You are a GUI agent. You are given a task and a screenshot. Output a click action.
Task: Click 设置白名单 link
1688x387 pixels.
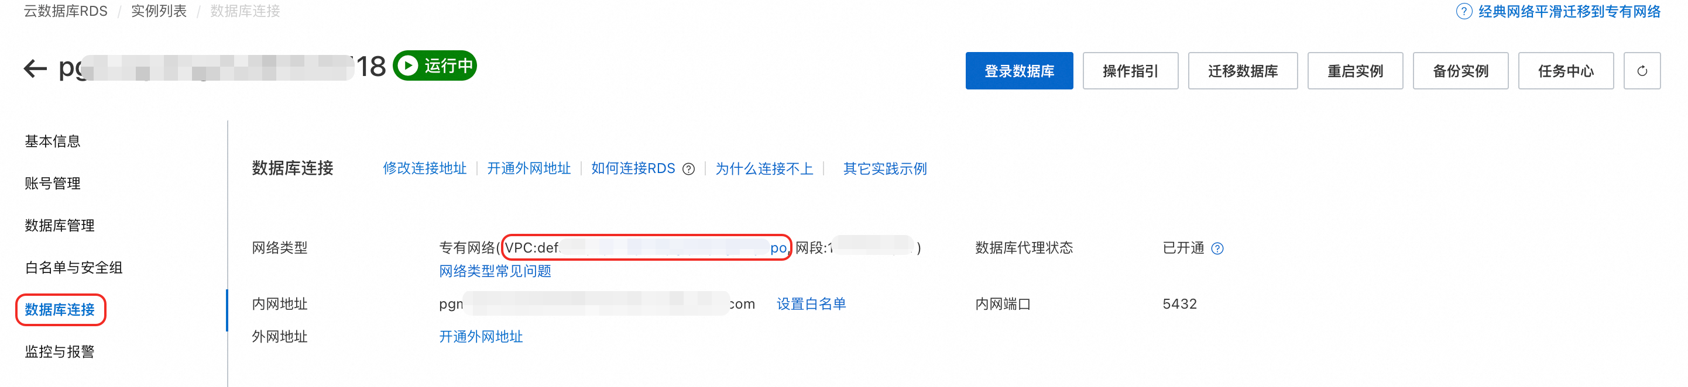pos(811,304)
